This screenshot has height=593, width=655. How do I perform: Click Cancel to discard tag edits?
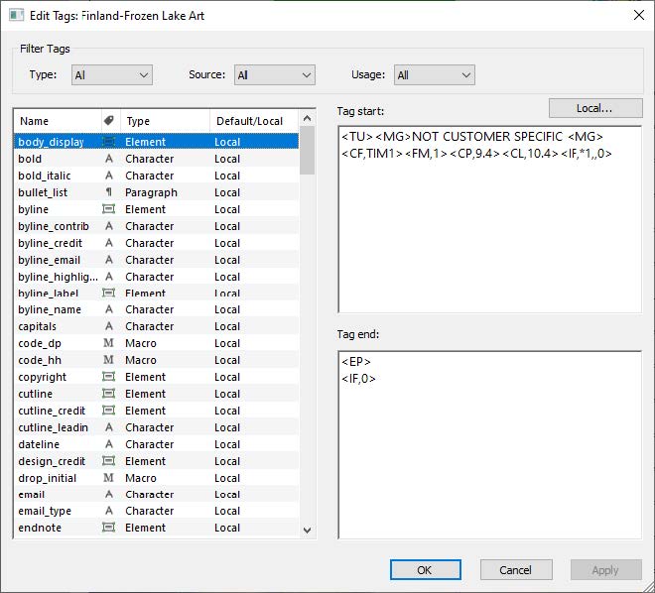pos(516,570)
